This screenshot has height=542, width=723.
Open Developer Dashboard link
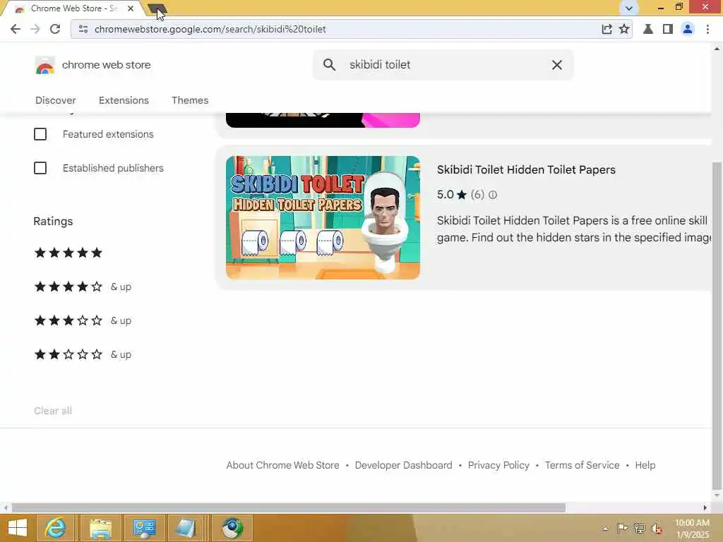403,465
